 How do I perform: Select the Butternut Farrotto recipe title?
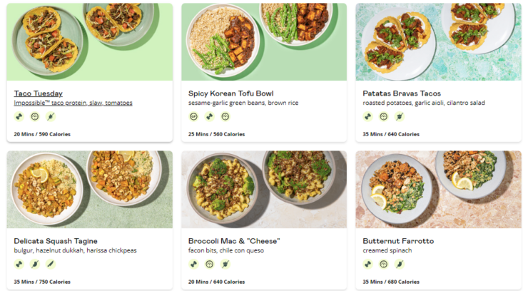click(398, 241)
